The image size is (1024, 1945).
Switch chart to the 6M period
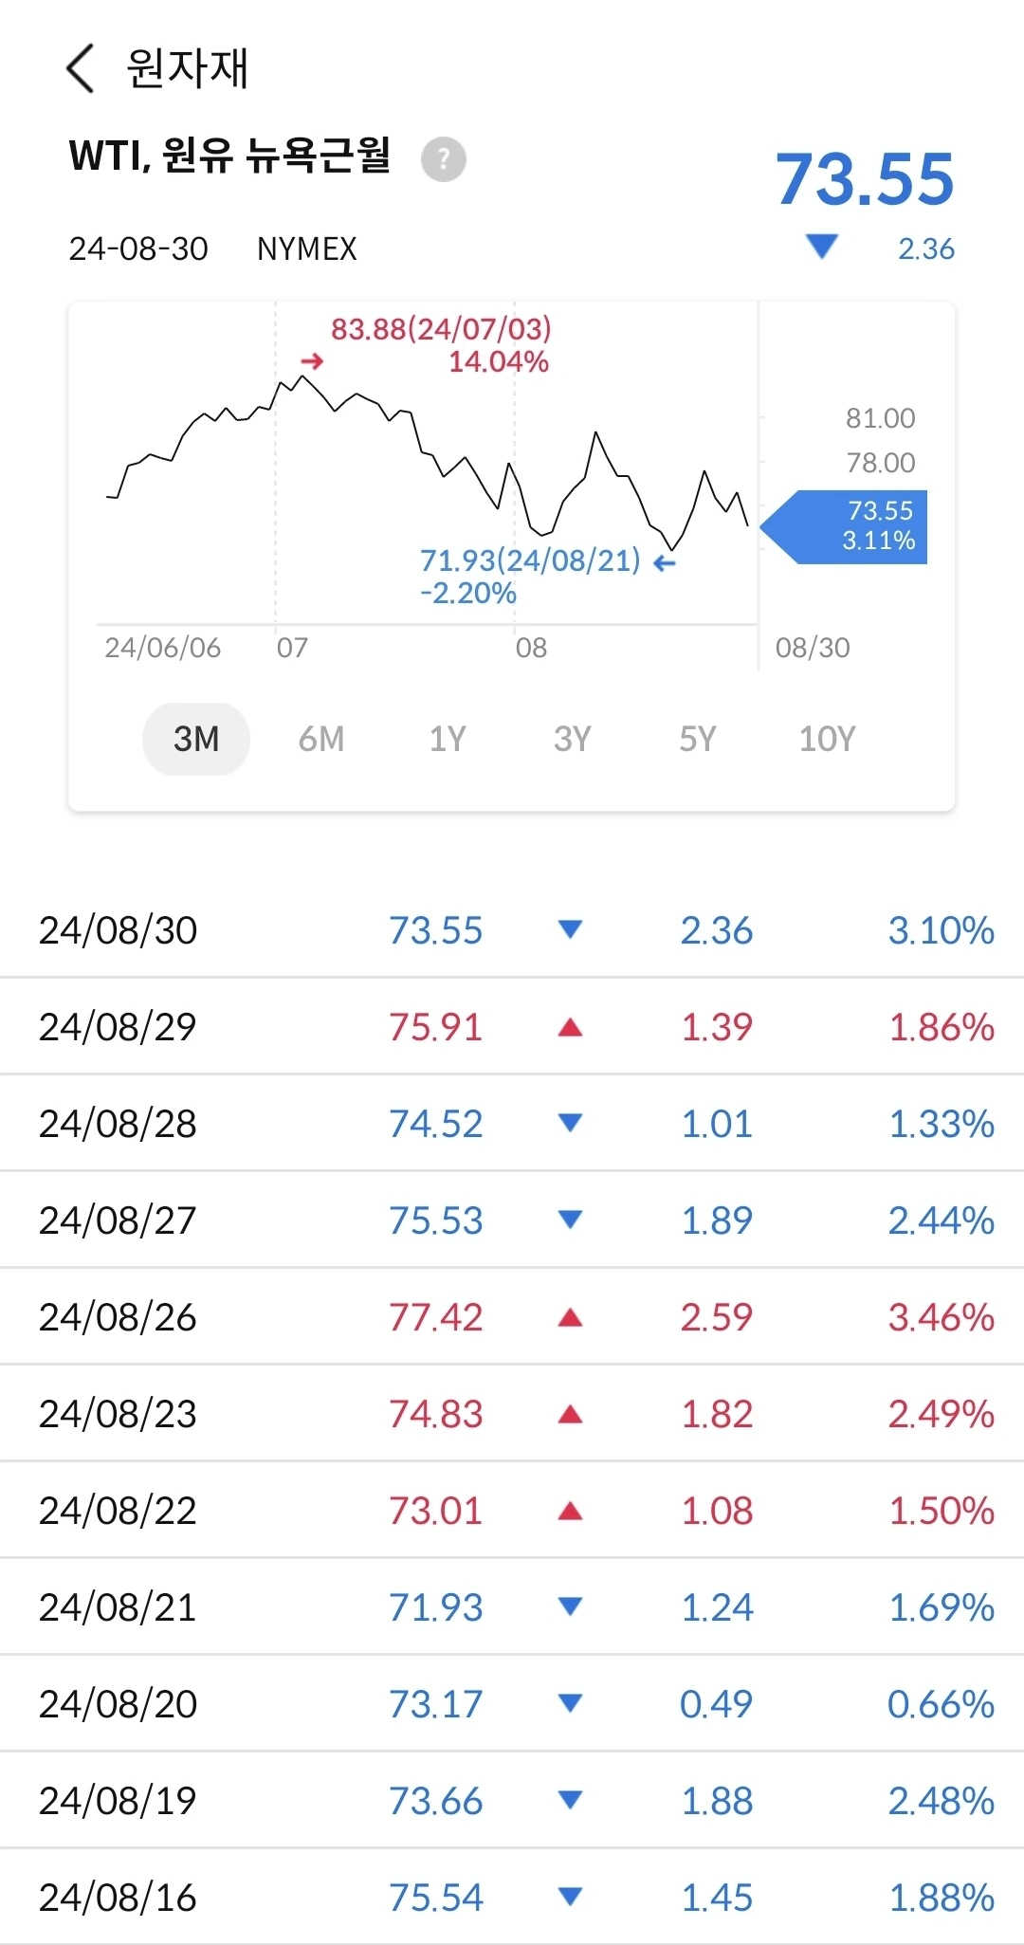tap(321, 739)
